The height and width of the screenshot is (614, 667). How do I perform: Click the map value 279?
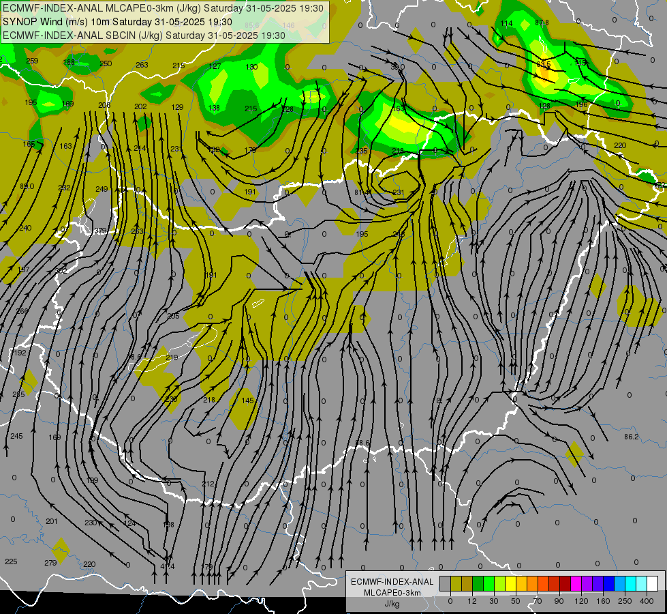tap(50, 563)
